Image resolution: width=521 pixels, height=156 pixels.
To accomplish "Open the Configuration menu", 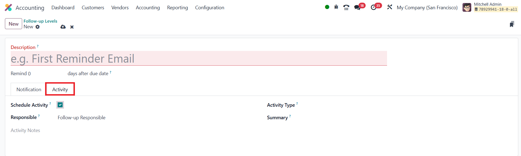I will pyautogui.click(x=210, y=8).
